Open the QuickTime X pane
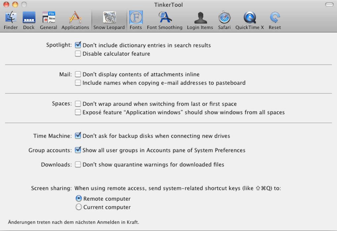Viewport: 337px width, 231px height. (249, 20)
